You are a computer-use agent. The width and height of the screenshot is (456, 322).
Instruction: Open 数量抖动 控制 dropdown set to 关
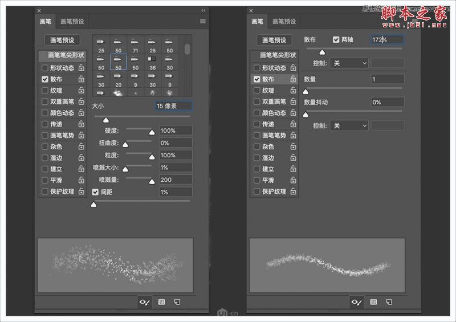pos(349,125)
